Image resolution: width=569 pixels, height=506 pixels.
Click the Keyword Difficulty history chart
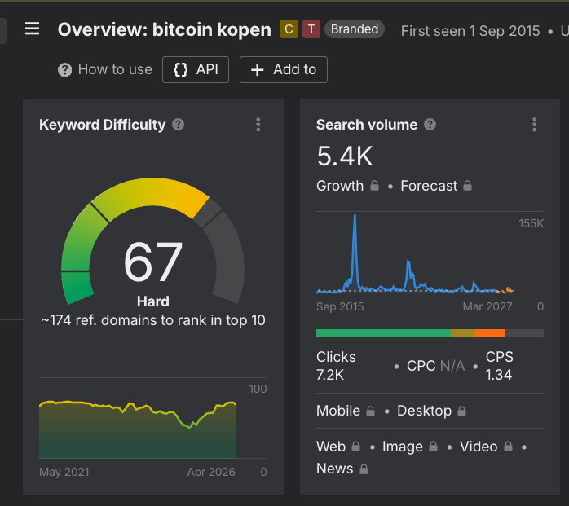pyautogui.click(x=138, y=429)
